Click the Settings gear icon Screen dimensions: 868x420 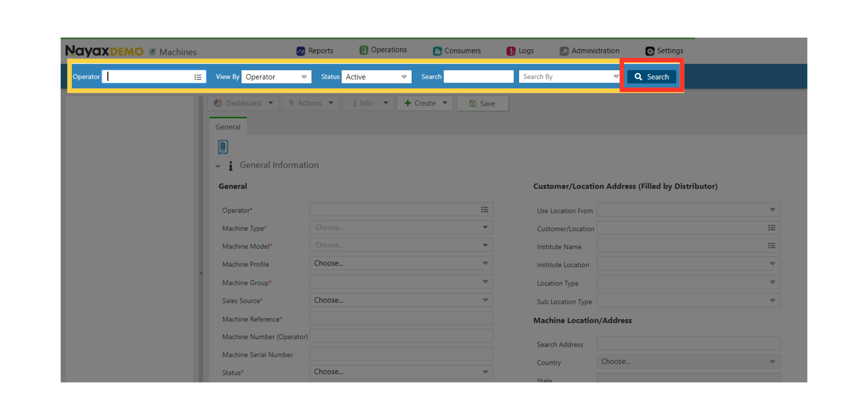click(x=650, y=51)
